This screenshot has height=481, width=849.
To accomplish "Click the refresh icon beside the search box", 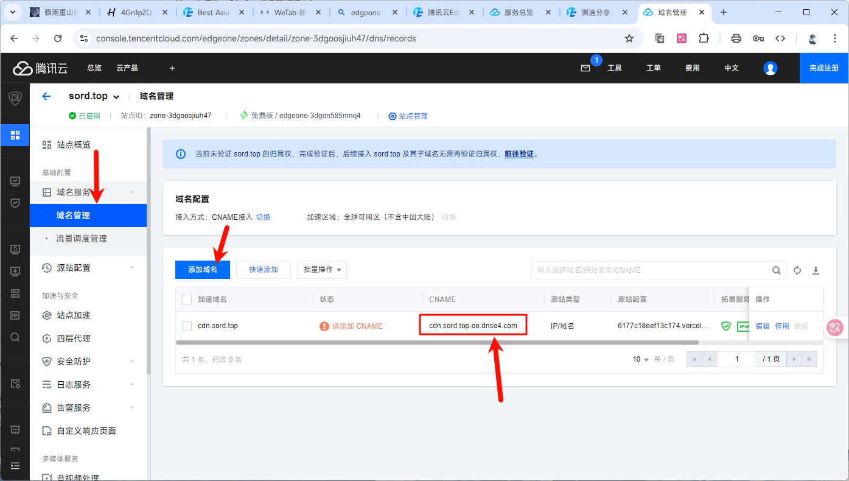I will point(797,270).
